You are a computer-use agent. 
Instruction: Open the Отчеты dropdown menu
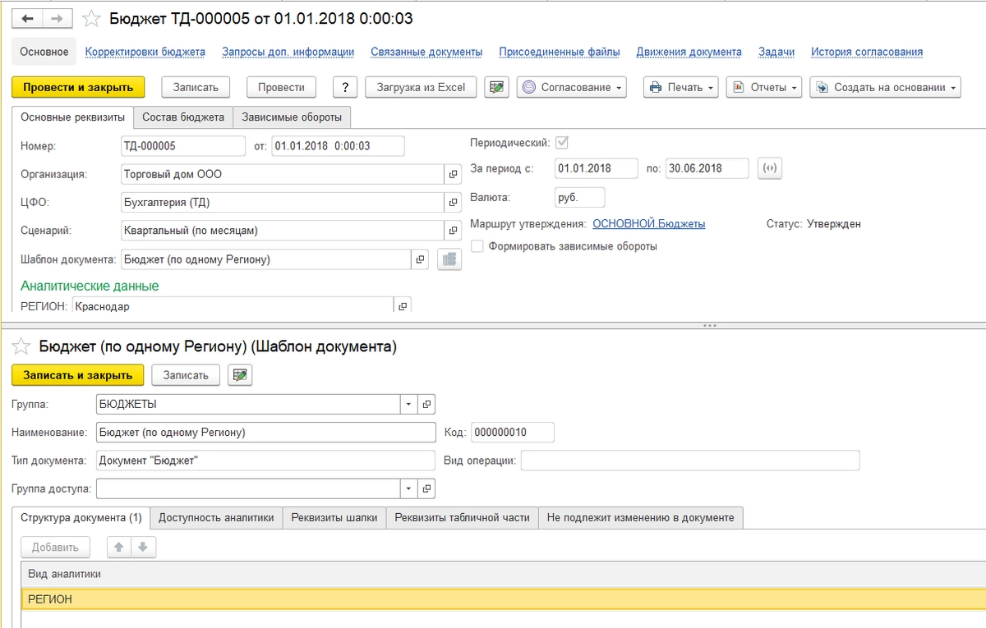tap(764, 87)
